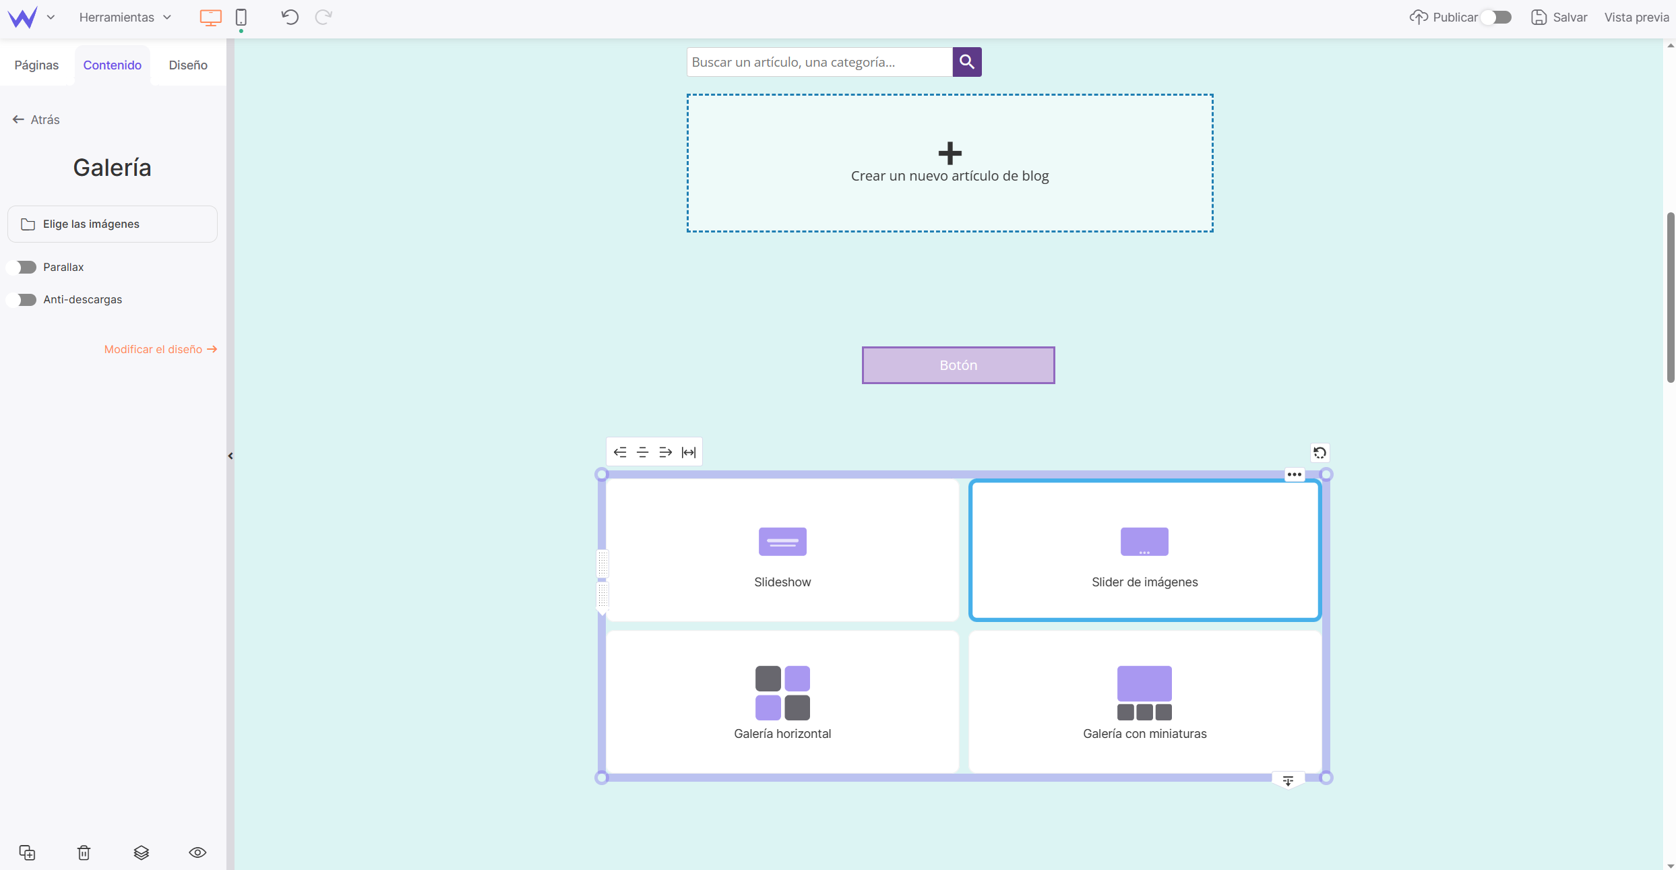Click the undo arrow icon
1676x870 pixels.
point(289,17)
